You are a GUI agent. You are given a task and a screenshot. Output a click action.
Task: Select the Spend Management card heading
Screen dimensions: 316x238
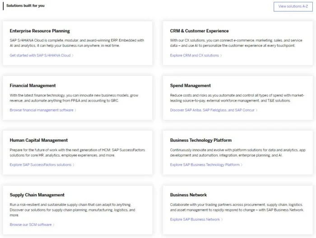point(190,85)
